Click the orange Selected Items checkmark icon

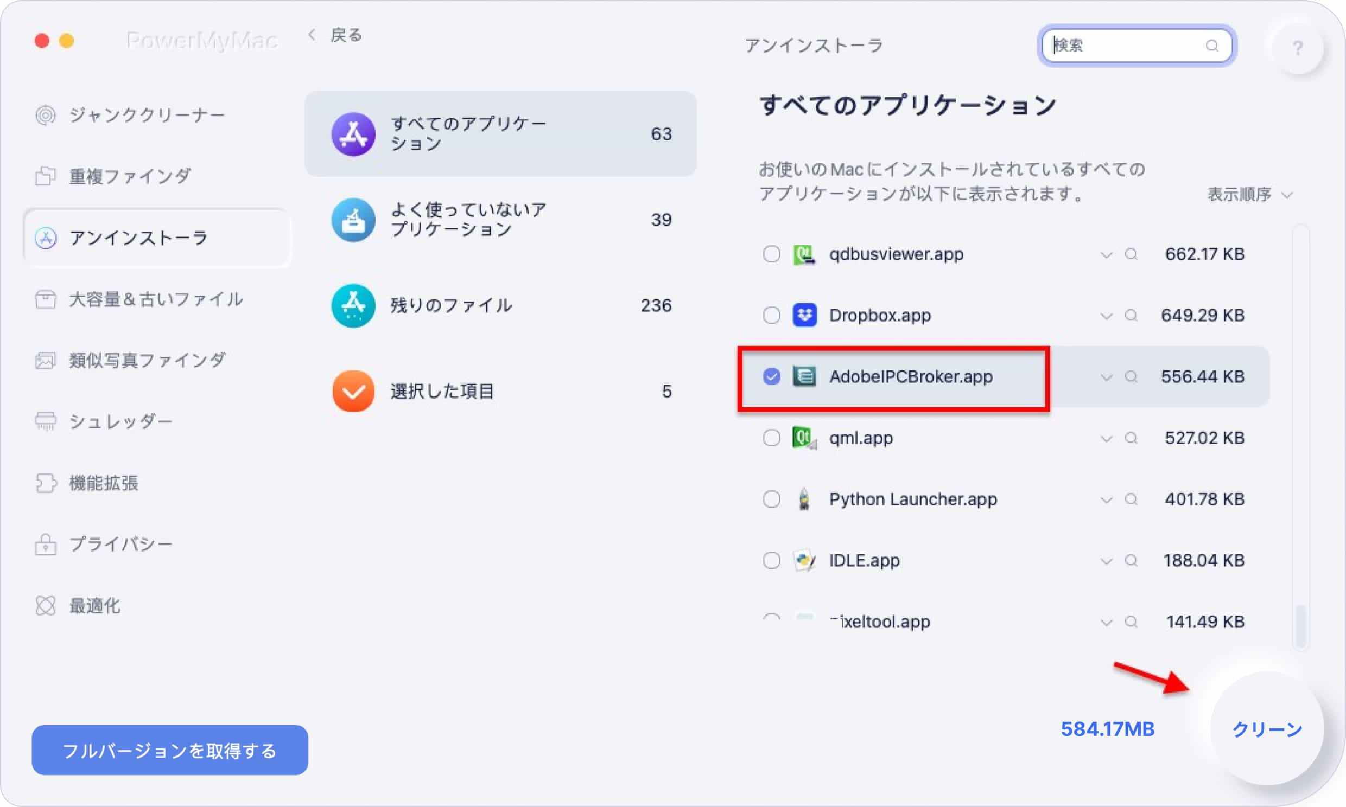click(x=354, y=392)
